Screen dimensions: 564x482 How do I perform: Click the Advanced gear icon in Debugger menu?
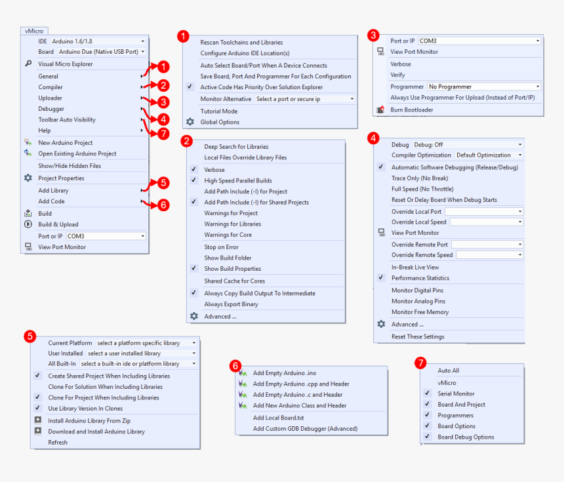381,324
